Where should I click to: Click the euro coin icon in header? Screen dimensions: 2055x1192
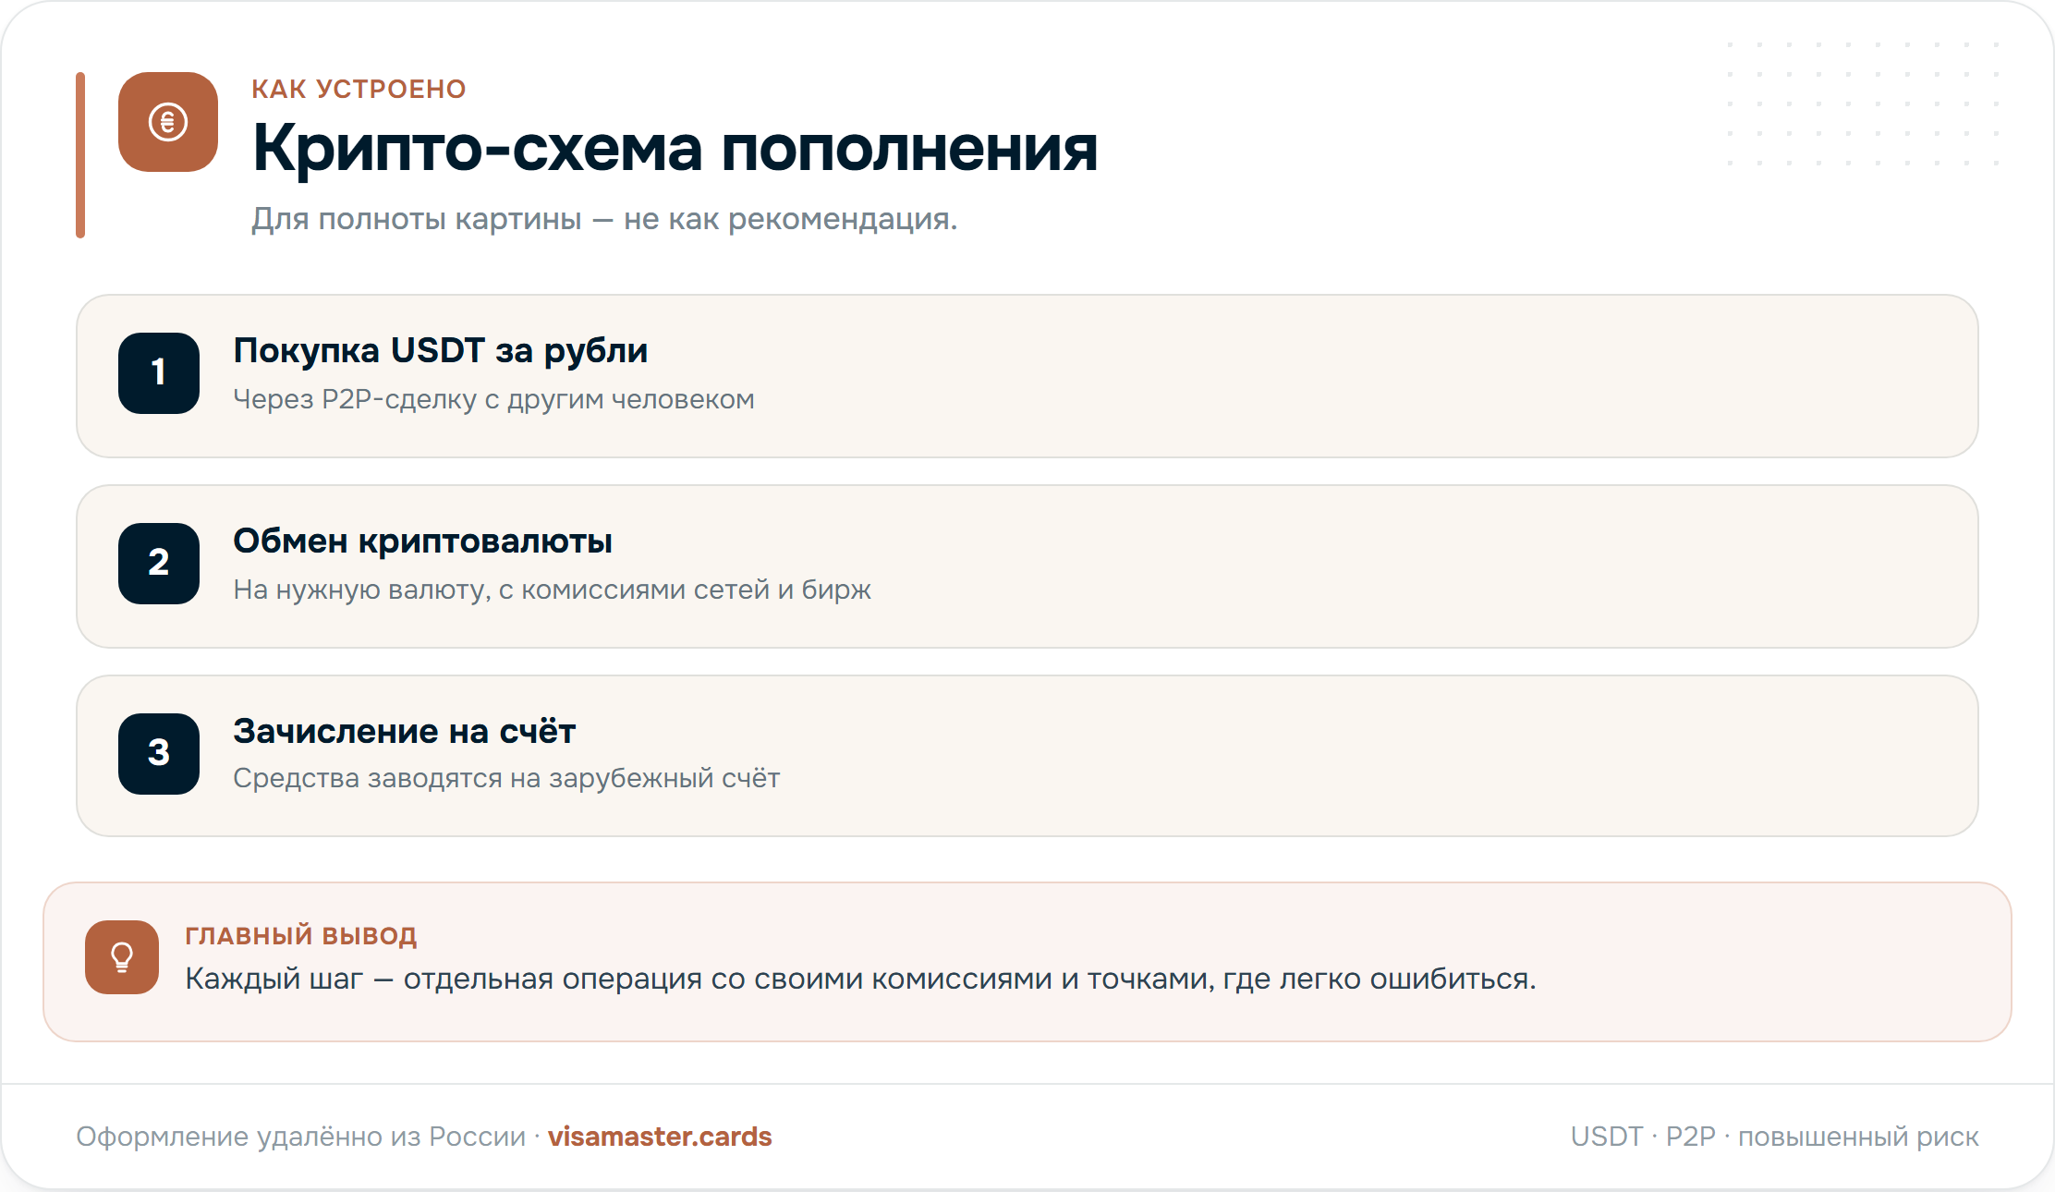tap(168, 122)
